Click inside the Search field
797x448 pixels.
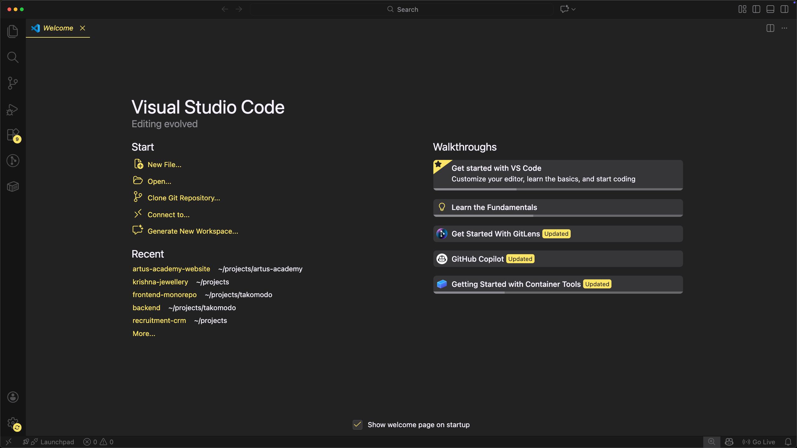[402, 9]
